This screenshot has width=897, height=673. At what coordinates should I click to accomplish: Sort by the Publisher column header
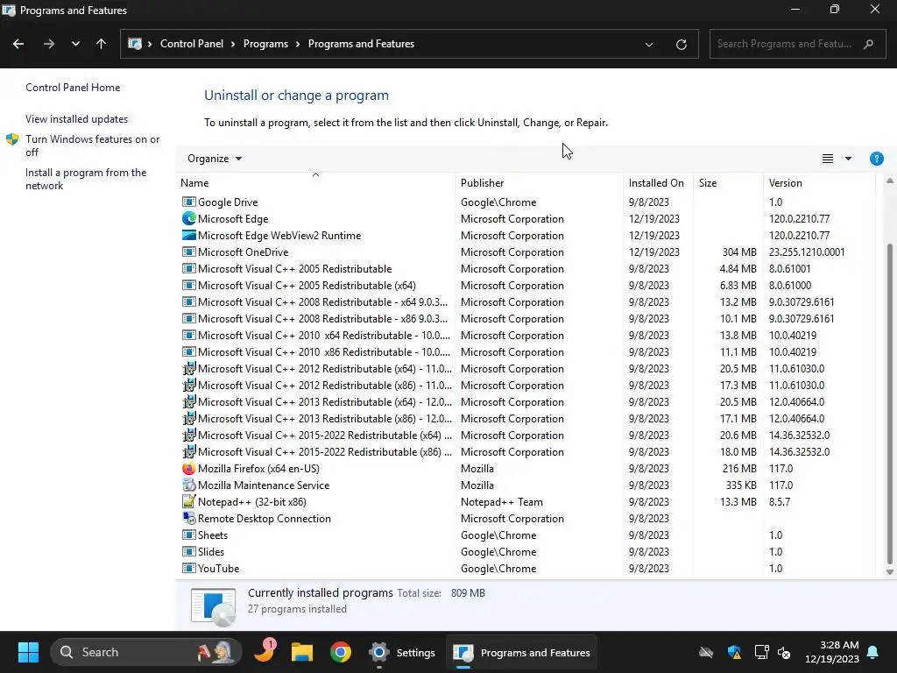539,182
